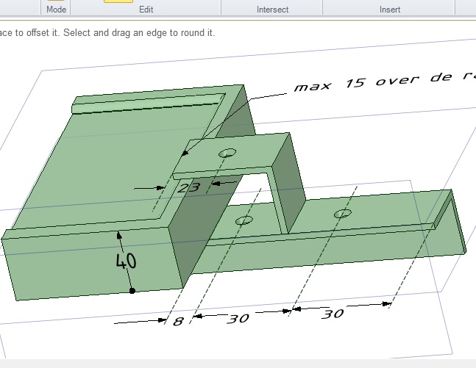Select the hole on top of the bridge bracket
This screenshot has height=368, width=476.
point(227,152)
